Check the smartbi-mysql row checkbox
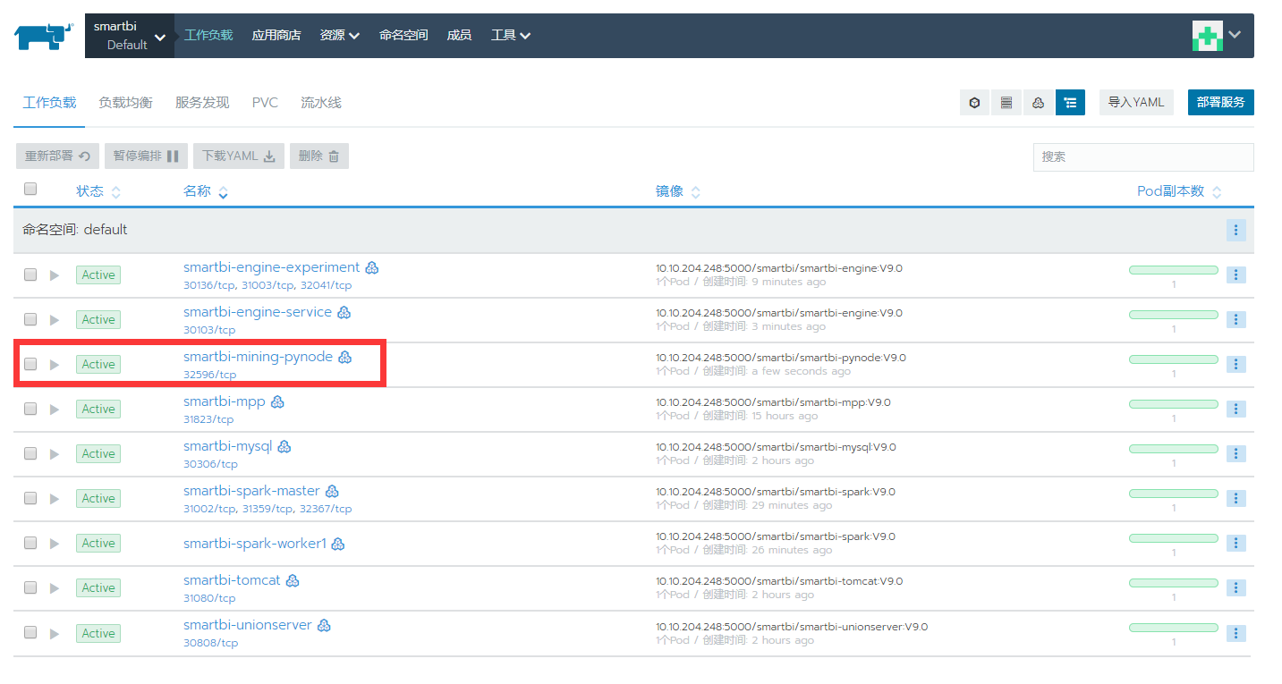 pyautogui.click(x=30, y=453)
